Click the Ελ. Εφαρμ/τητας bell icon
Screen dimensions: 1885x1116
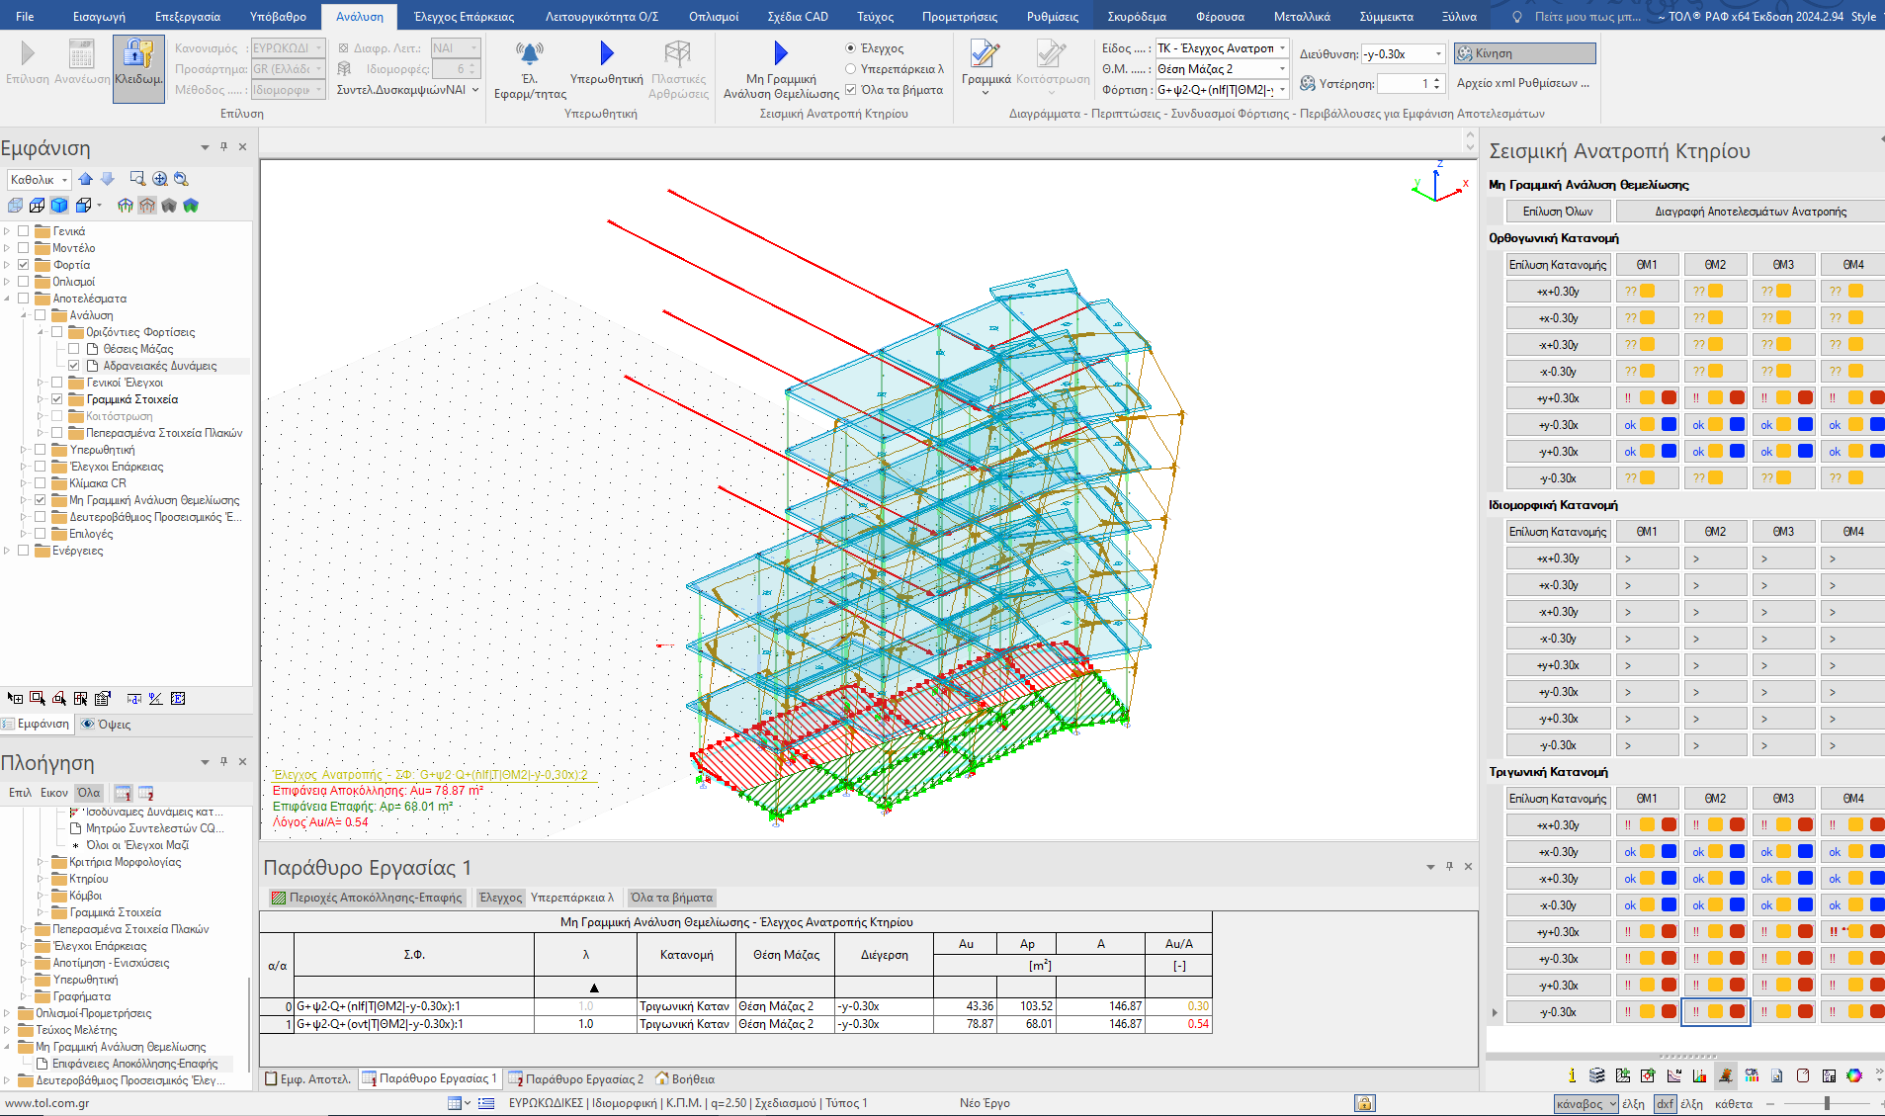click(530, 53)
